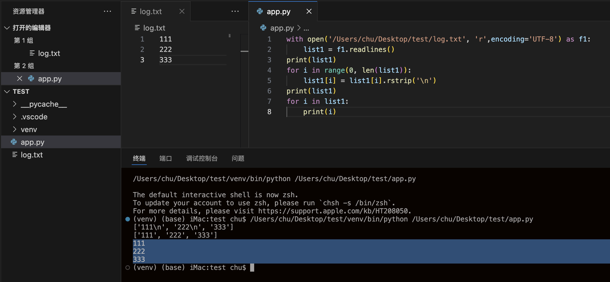The width and height of the screenshot is (610, 282).
Task: Click the log.txt file icon in the breadcrumb
Action: click(x=137, y=28)
